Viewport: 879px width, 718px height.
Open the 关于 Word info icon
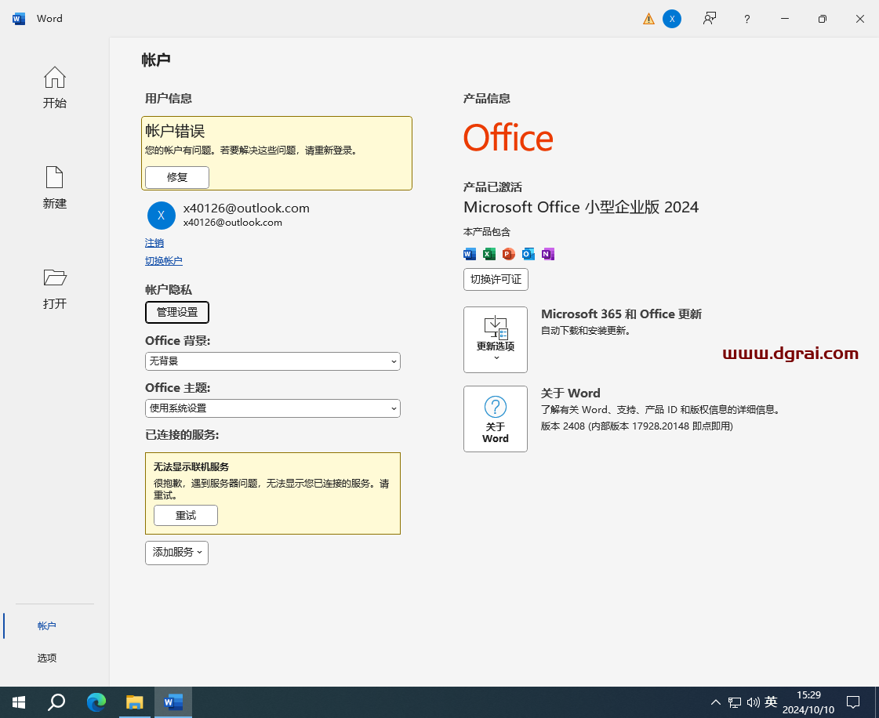pyautogui.click(x=496, y=419)
